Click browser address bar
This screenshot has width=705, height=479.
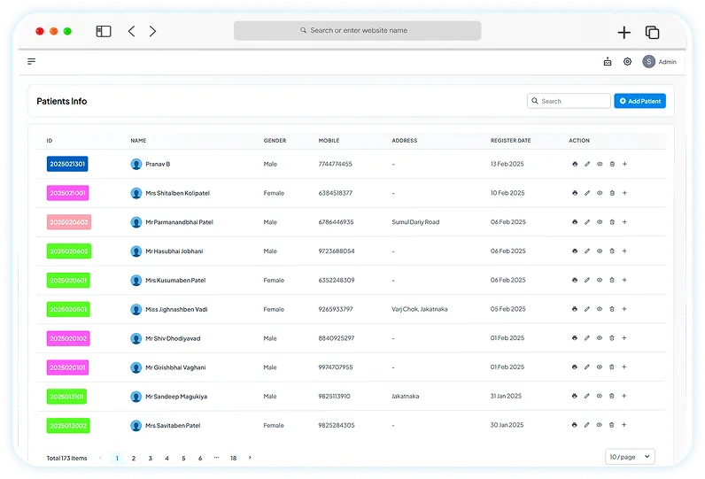[x=358, y=31]
